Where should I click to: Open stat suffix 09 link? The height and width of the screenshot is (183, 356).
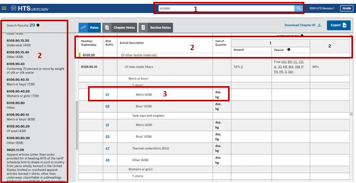(x=107, y=106)
